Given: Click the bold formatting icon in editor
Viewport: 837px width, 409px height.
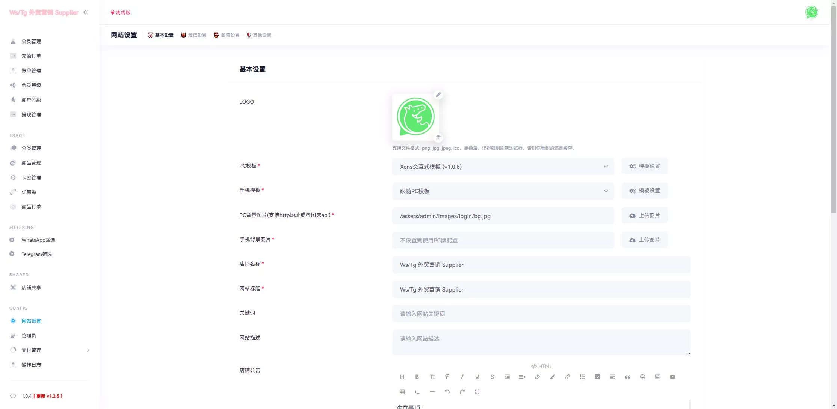Looking at the screenshot, I should [417, 377].
